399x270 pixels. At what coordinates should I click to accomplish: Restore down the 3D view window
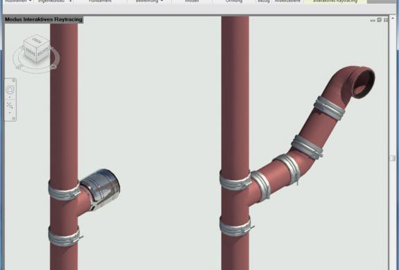click(379, 20)
